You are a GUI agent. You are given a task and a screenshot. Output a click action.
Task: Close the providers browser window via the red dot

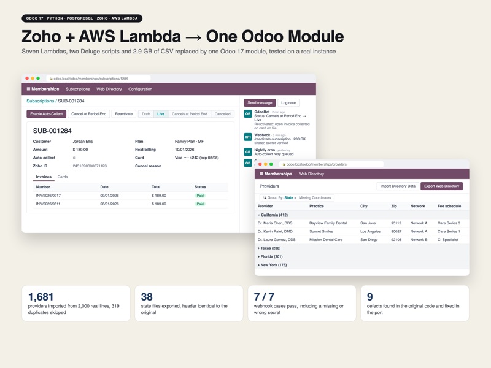coord(260,164)
